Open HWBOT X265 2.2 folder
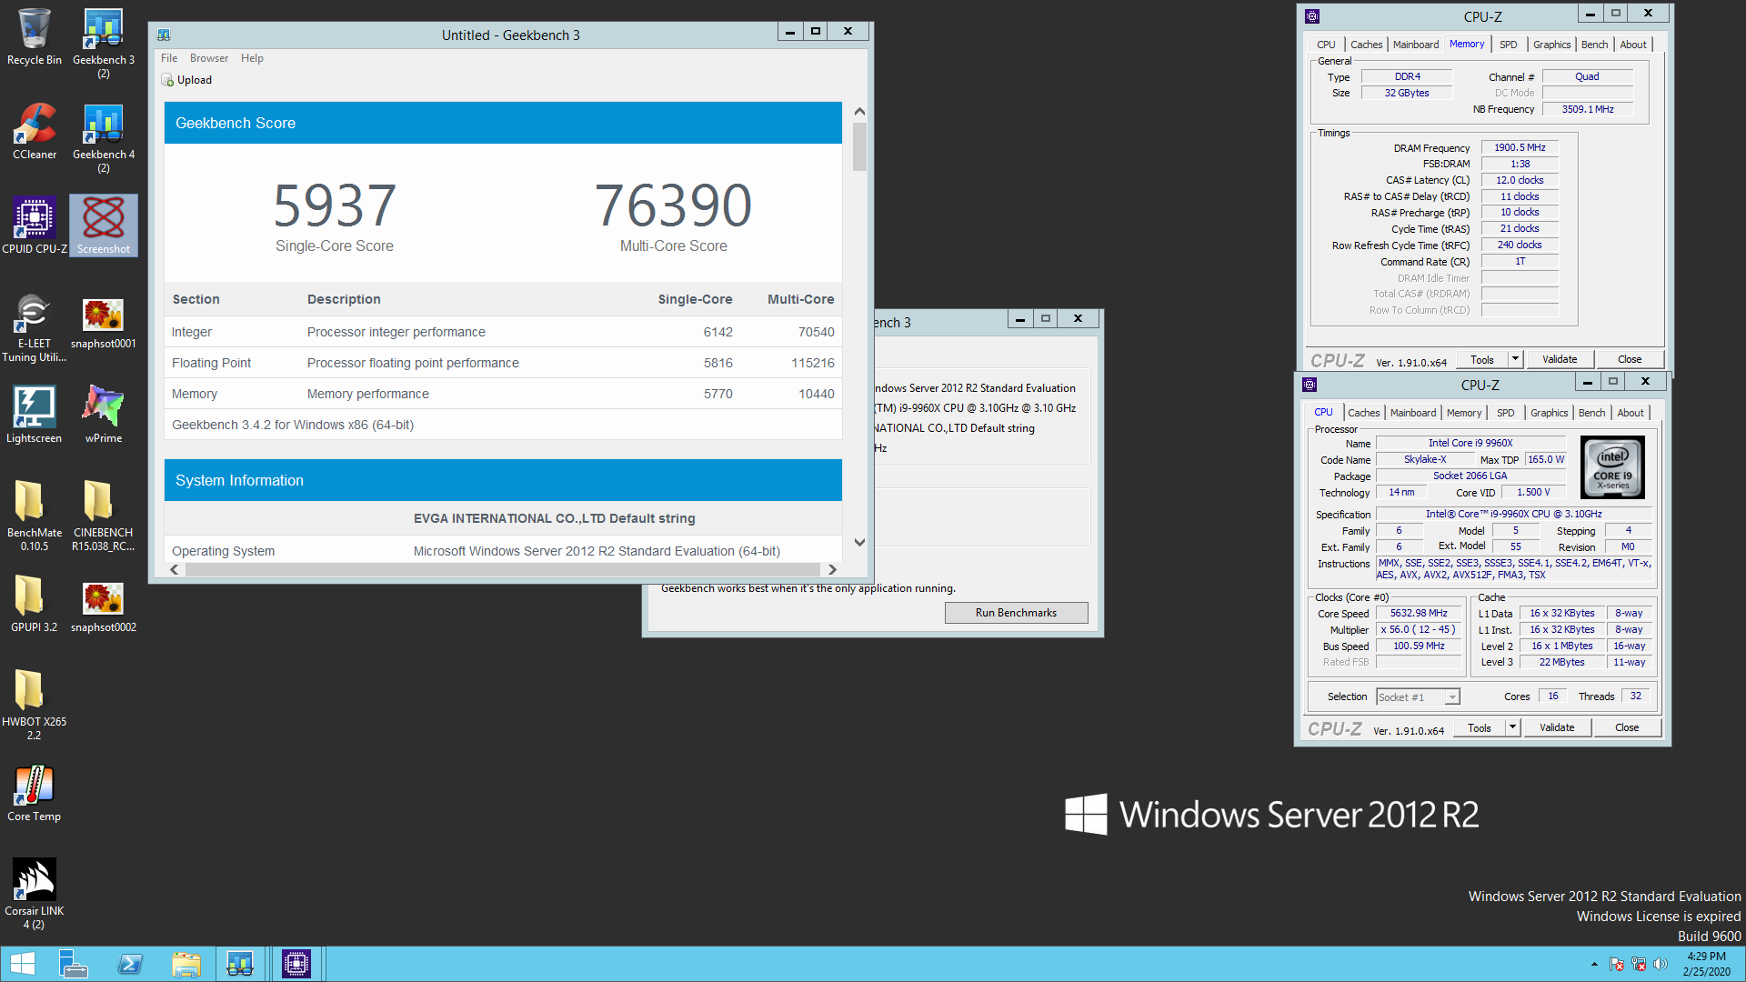 [34, 706]
